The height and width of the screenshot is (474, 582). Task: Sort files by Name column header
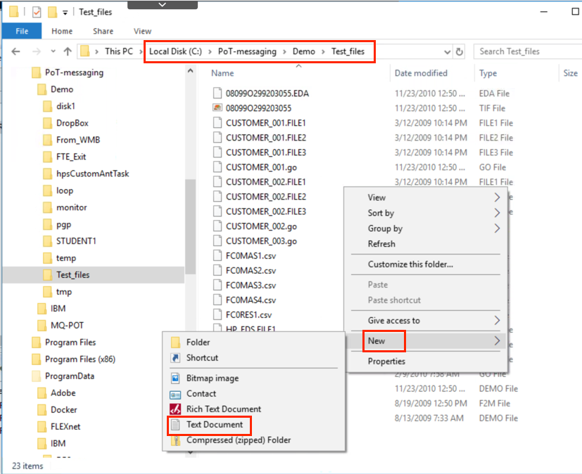[x=222, y=73]
